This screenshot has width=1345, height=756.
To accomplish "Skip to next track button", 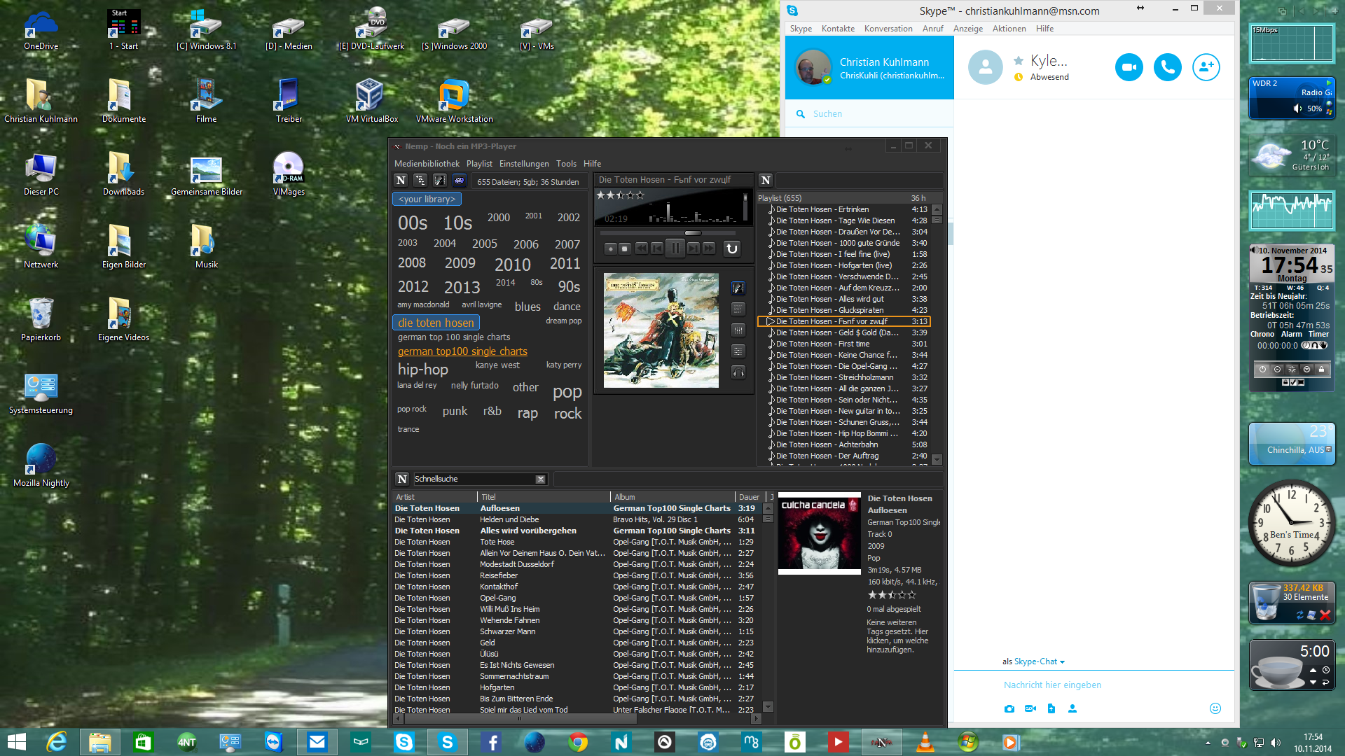I will (693, 248).
